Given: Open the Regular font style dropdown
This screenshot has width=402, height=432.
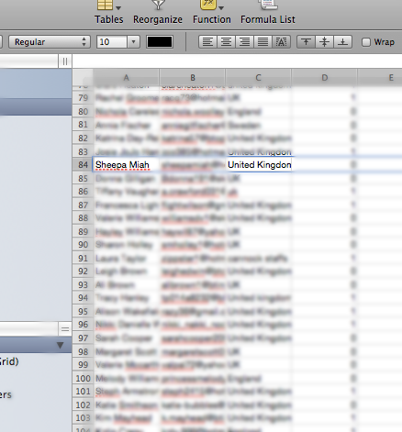Looking at the screenshot, I should coord(50,42).
